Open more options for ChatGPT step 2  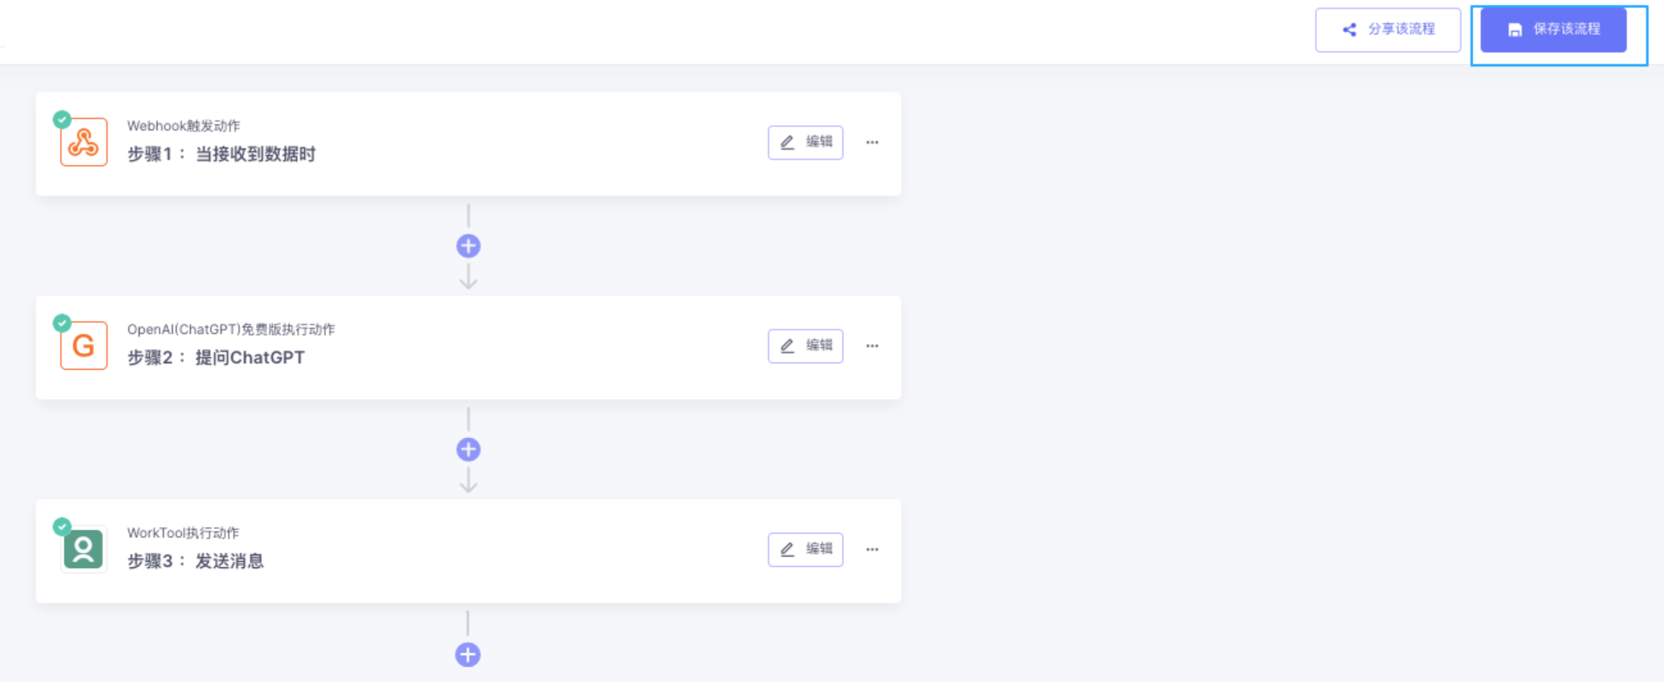pos(872,346)
